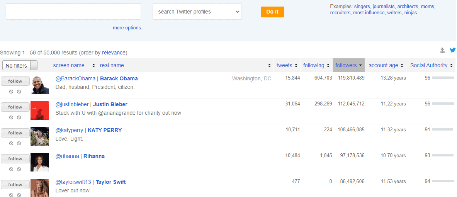
Task: Open the No filters dropdown
Action: point(20,66)
